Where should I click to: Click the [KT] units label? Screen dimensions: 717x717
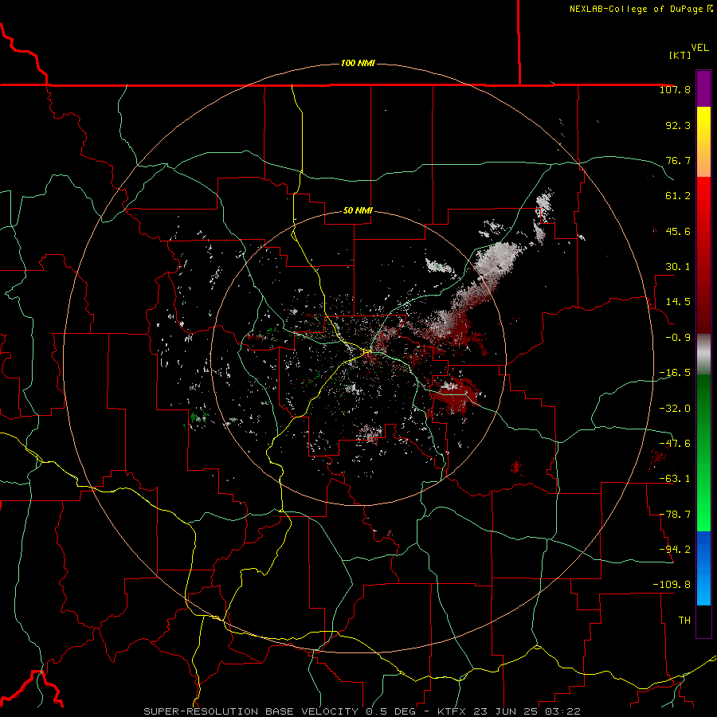click(680, 55)
